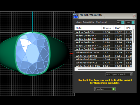Click the blue gemstone in the viewport

(33, 54)
